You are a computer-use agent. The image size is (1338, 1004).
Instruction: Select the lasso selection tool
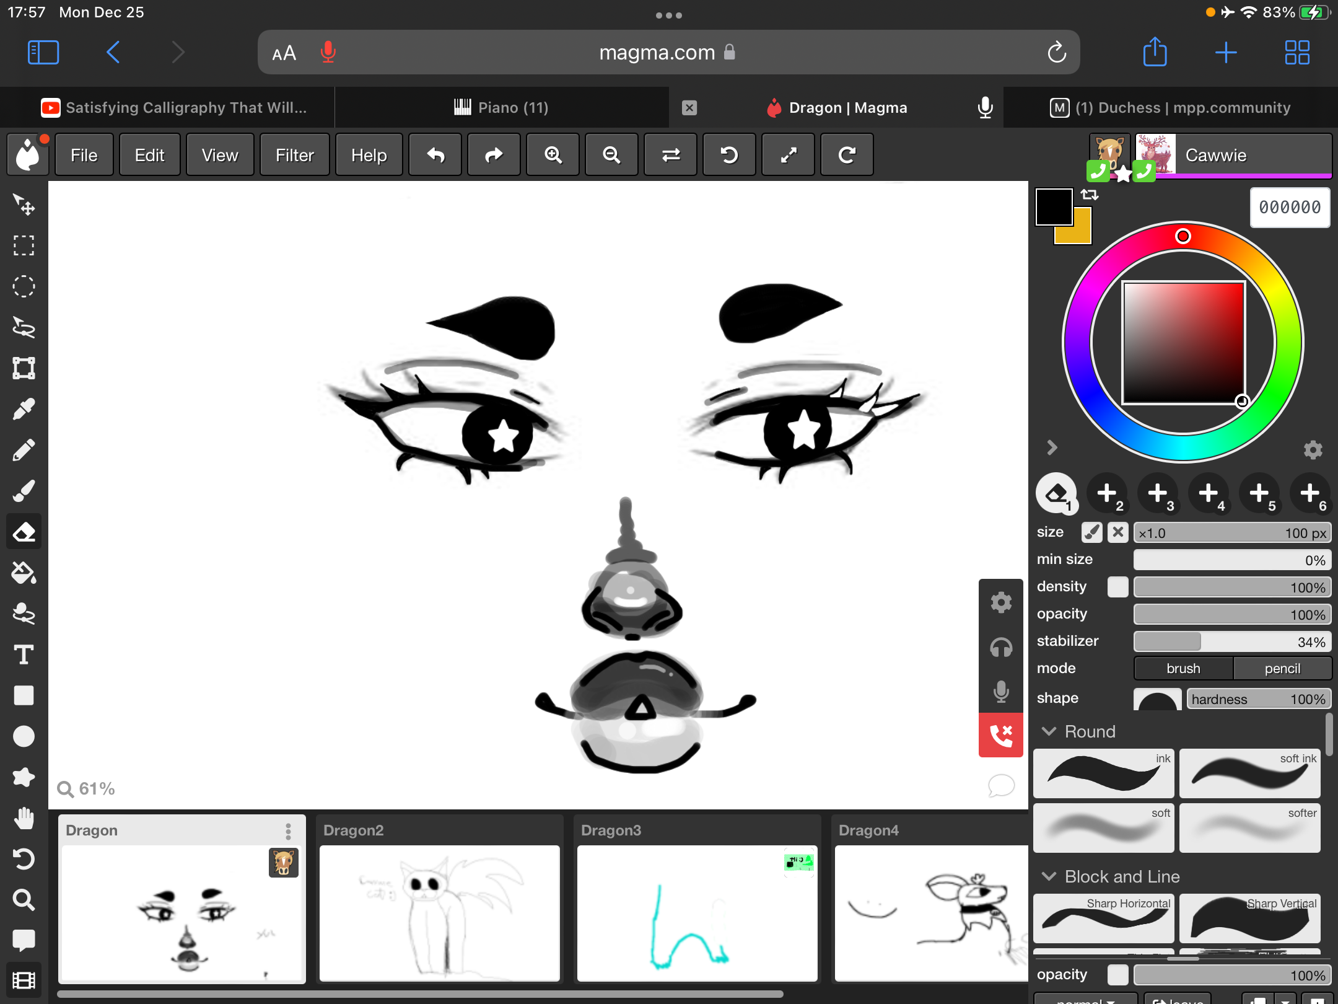(x=24, y=327)
